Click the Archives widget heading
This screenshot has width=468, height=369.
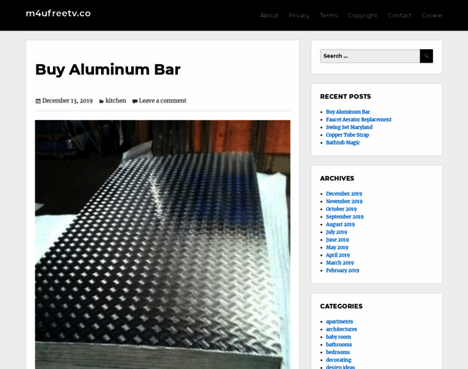[x=337, y=178]
